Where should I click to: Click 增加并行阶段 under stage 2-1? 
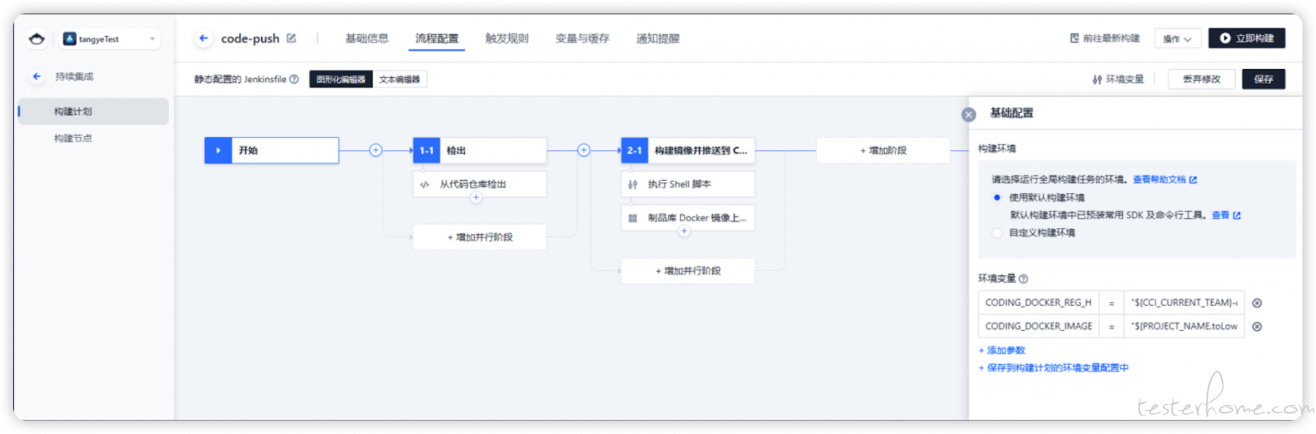(x=687, y=270)
